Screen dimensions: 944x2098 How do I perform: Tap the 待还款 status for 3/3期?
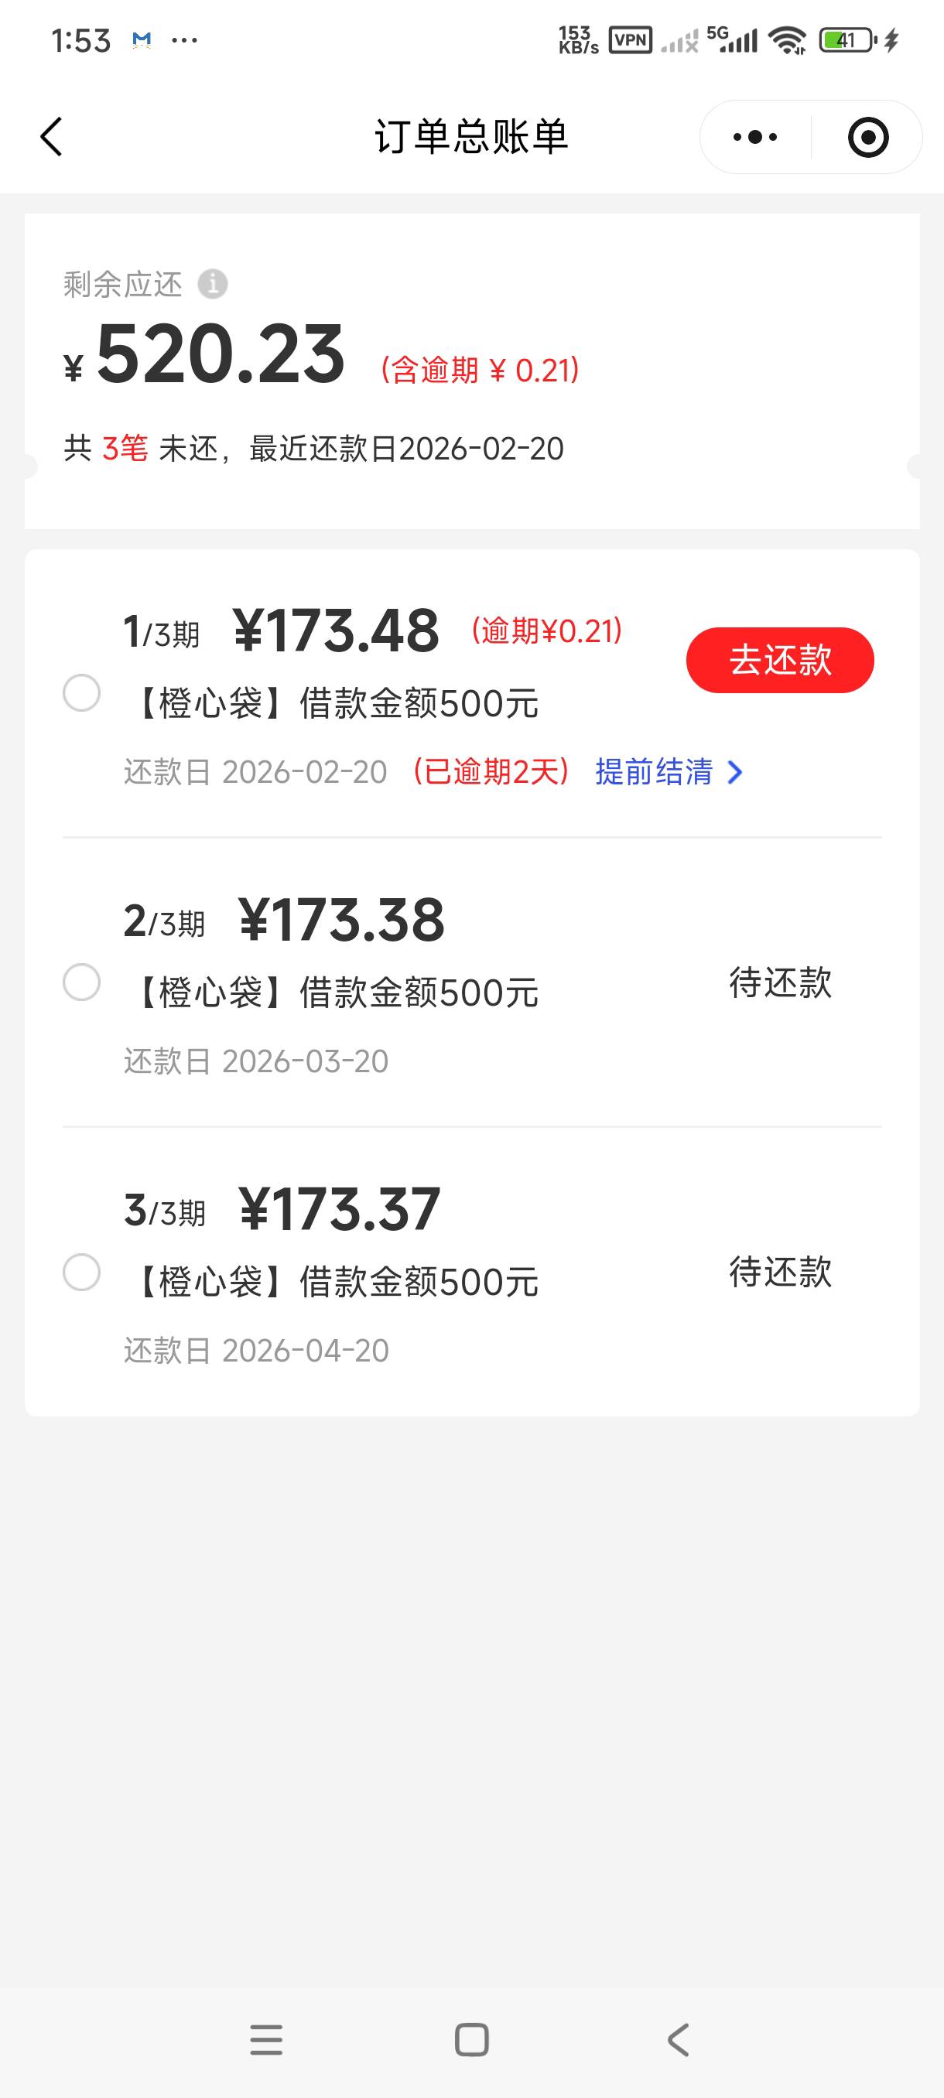779,1272
